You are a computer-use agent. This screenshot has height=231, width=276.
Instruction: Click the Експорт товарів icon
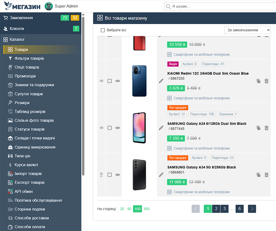10,182
